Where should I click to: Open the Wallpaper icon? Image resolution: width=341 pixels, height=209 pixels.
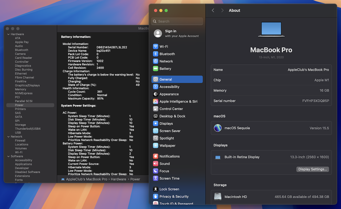tap(156, 146)
